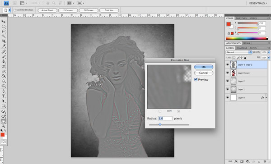Select the Elliptical Marquee tool
Viewport: 271px width, 164px height.
(4, 27)
